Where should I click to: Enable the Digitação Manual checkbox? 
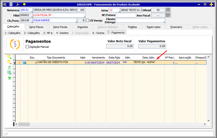tap(27, 47)
